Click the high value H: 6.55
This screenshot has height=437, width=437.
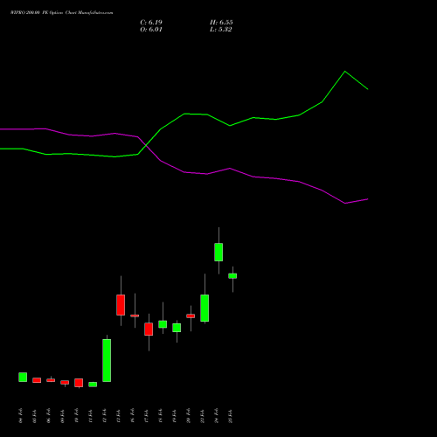pos(221,23)
